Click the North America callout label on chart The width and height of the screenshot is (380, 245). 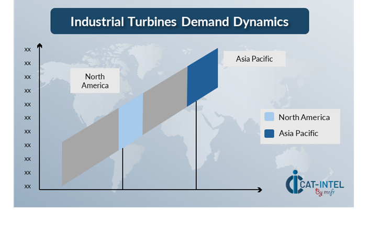[95, 81]
